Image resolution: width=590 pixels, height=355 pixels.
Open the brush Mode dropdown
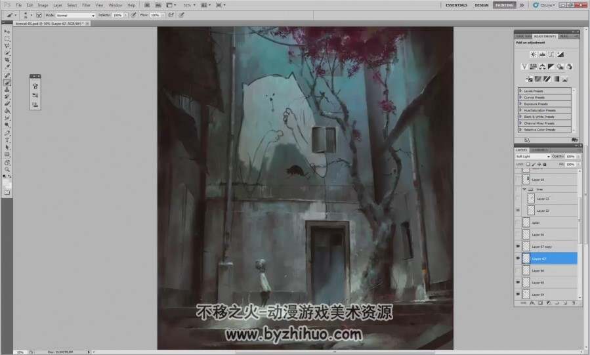click(x=75, y=15)
